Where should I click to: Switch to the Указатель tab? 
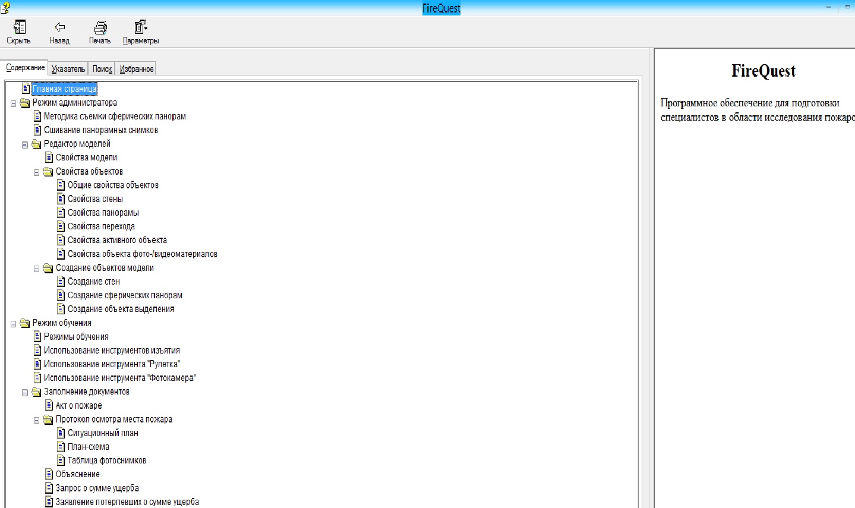tap(68, 69)
